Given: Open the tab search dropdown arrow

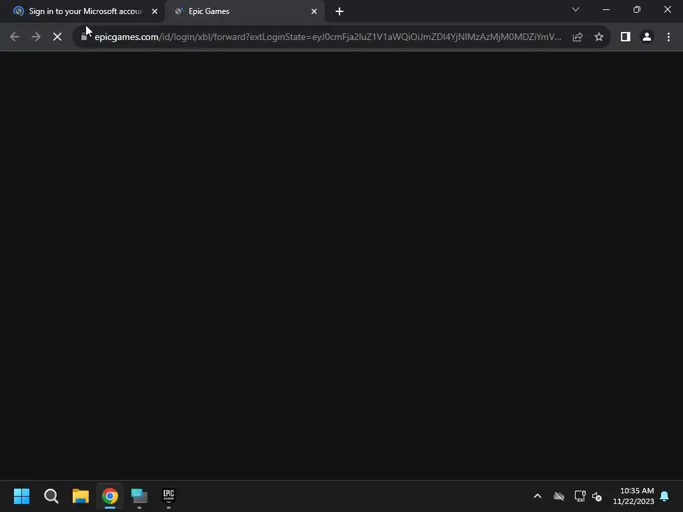Looking at the screenshot, I should [576, 9].
